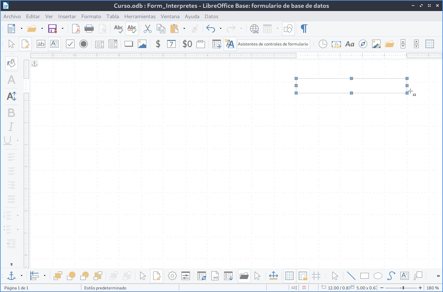Open the Paste options dropdown arrow
The height and width of the screenshot is (292, 443).
(184, 29)
